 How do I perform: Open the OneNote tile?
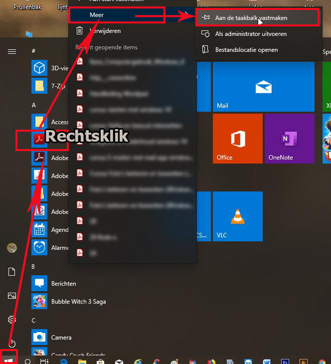289,139
